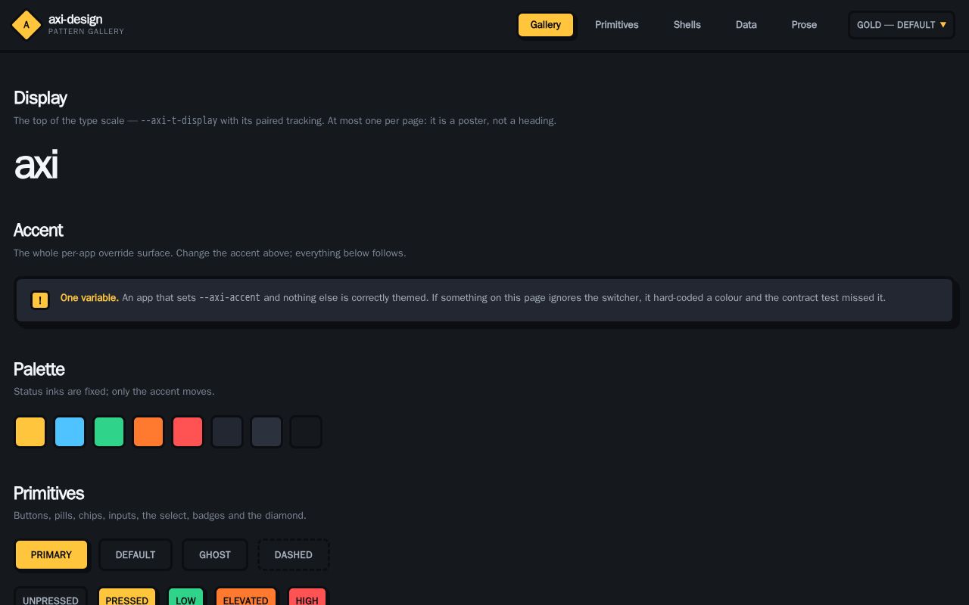Click the "Palette" section heading
969x605 pixels.
click(x=39, y=369)
